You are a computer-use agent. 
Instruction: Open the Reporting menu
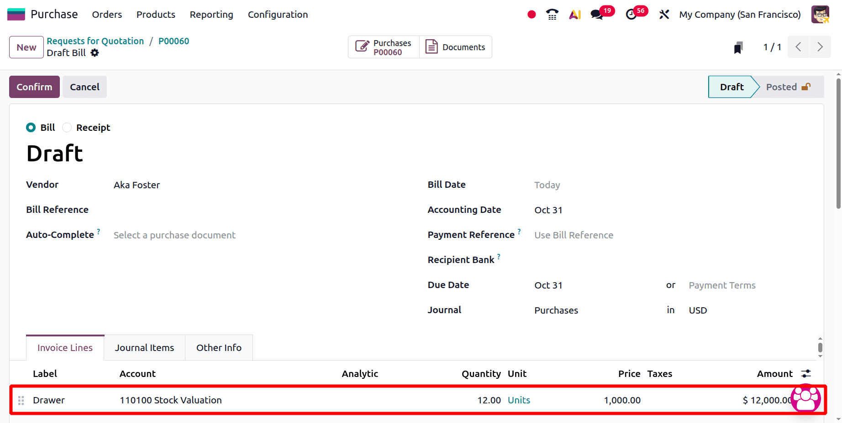point(211,14)
